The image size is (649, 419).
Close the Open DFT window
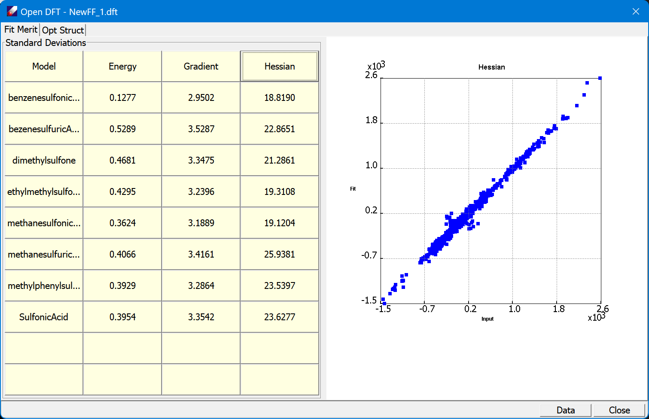click(636, 12)
